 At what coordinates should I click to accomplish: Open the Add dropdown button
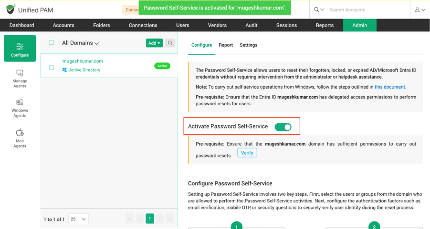pos(154,43)
